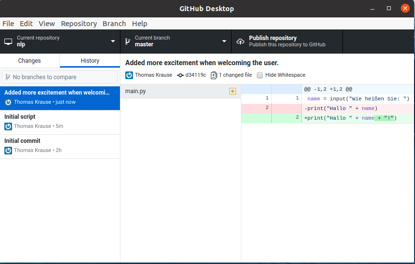Click in the 'No branches to compare' field
The image size is (415, 264).
coord(60,77)
